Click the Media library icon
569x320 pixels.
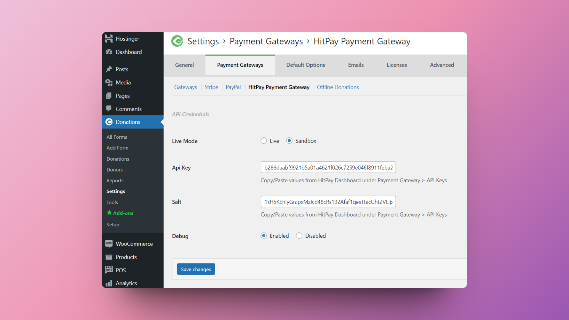(x=109, y=82)
